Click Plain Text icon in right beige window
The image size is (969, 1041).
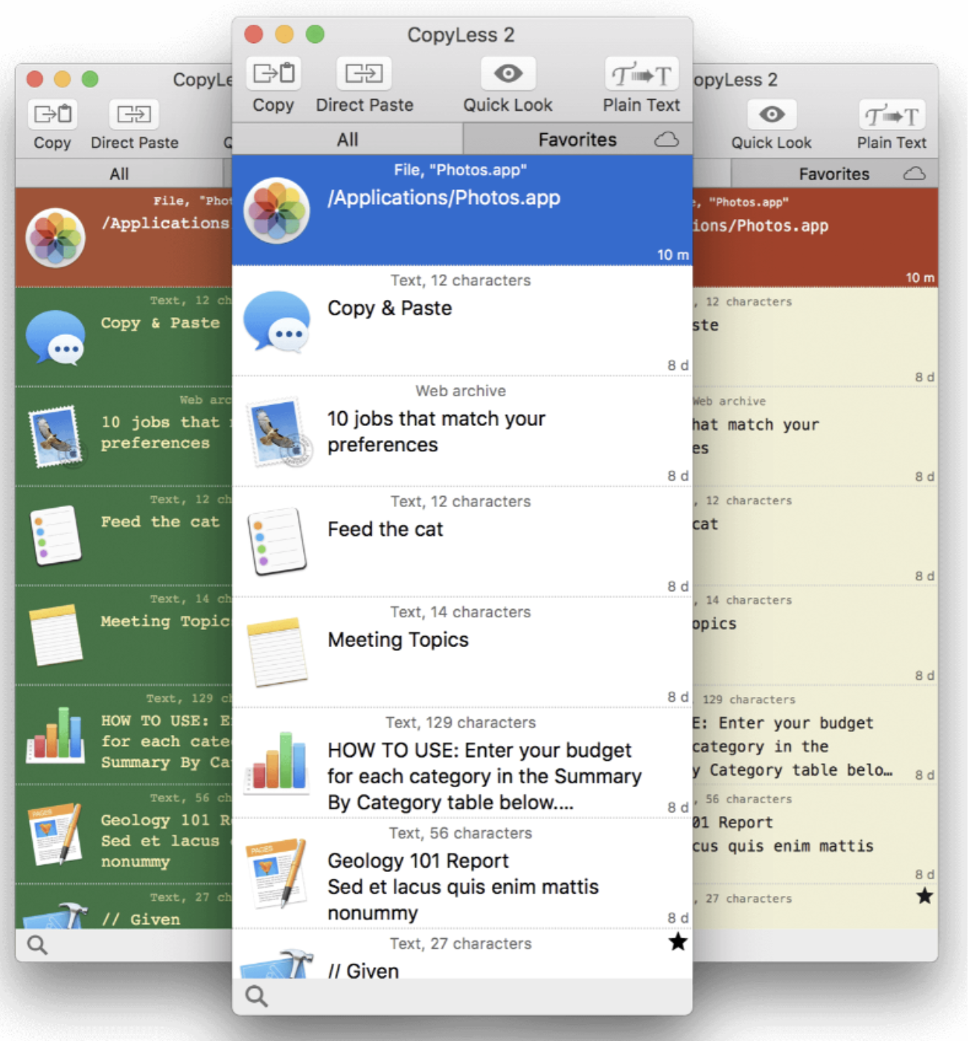pyautogui.click(x=892, y=115)
